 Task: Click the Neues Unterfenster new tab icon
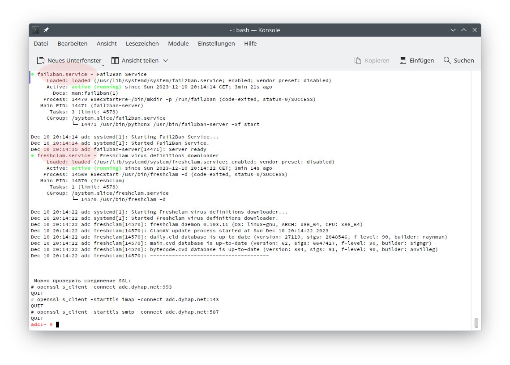coord(41,60)
